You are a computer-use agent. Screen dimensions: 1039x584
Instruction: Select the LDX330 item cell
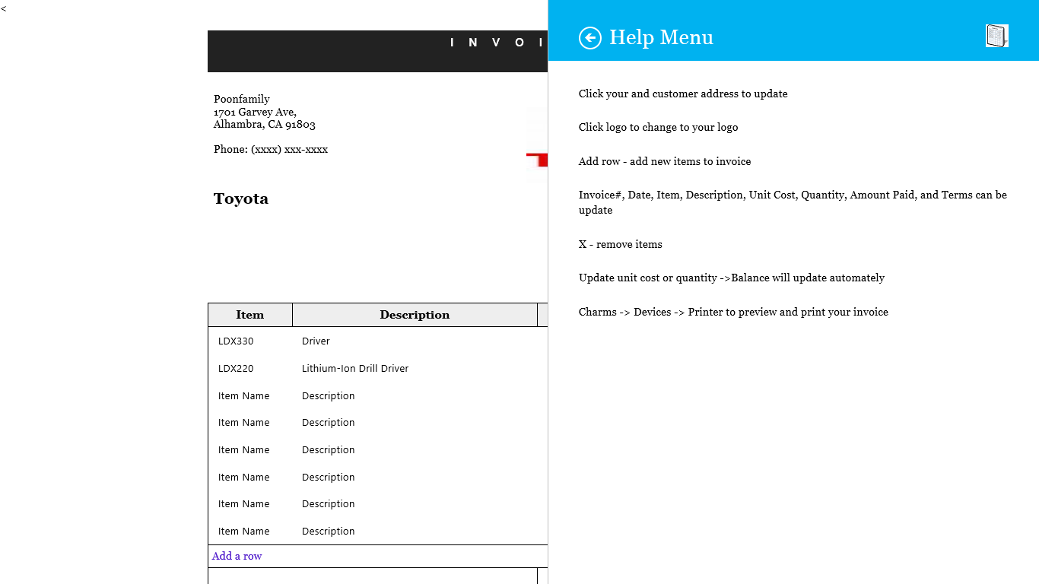point(236,341)
